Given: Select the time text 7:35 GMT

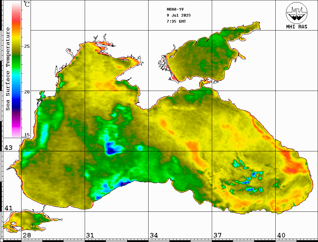Looking at the screenshot, I should tap(176, 21).
